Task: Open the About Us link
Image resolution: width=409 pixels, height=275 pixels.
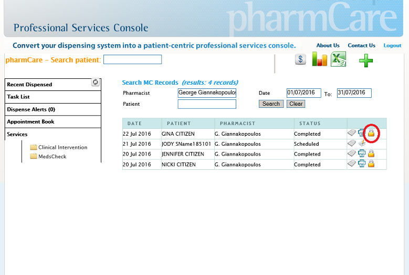Action: click(x=328, y=45)
